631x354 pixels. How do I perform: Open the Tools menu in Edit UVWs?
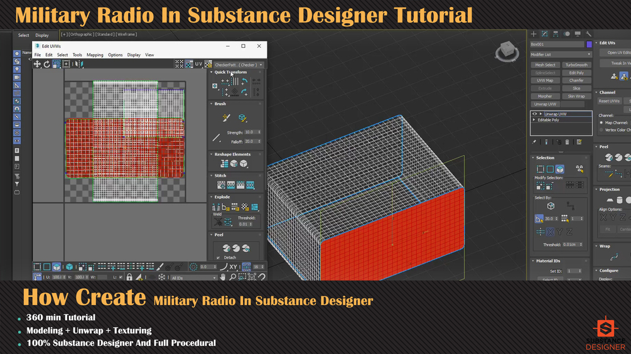(77, 55)
